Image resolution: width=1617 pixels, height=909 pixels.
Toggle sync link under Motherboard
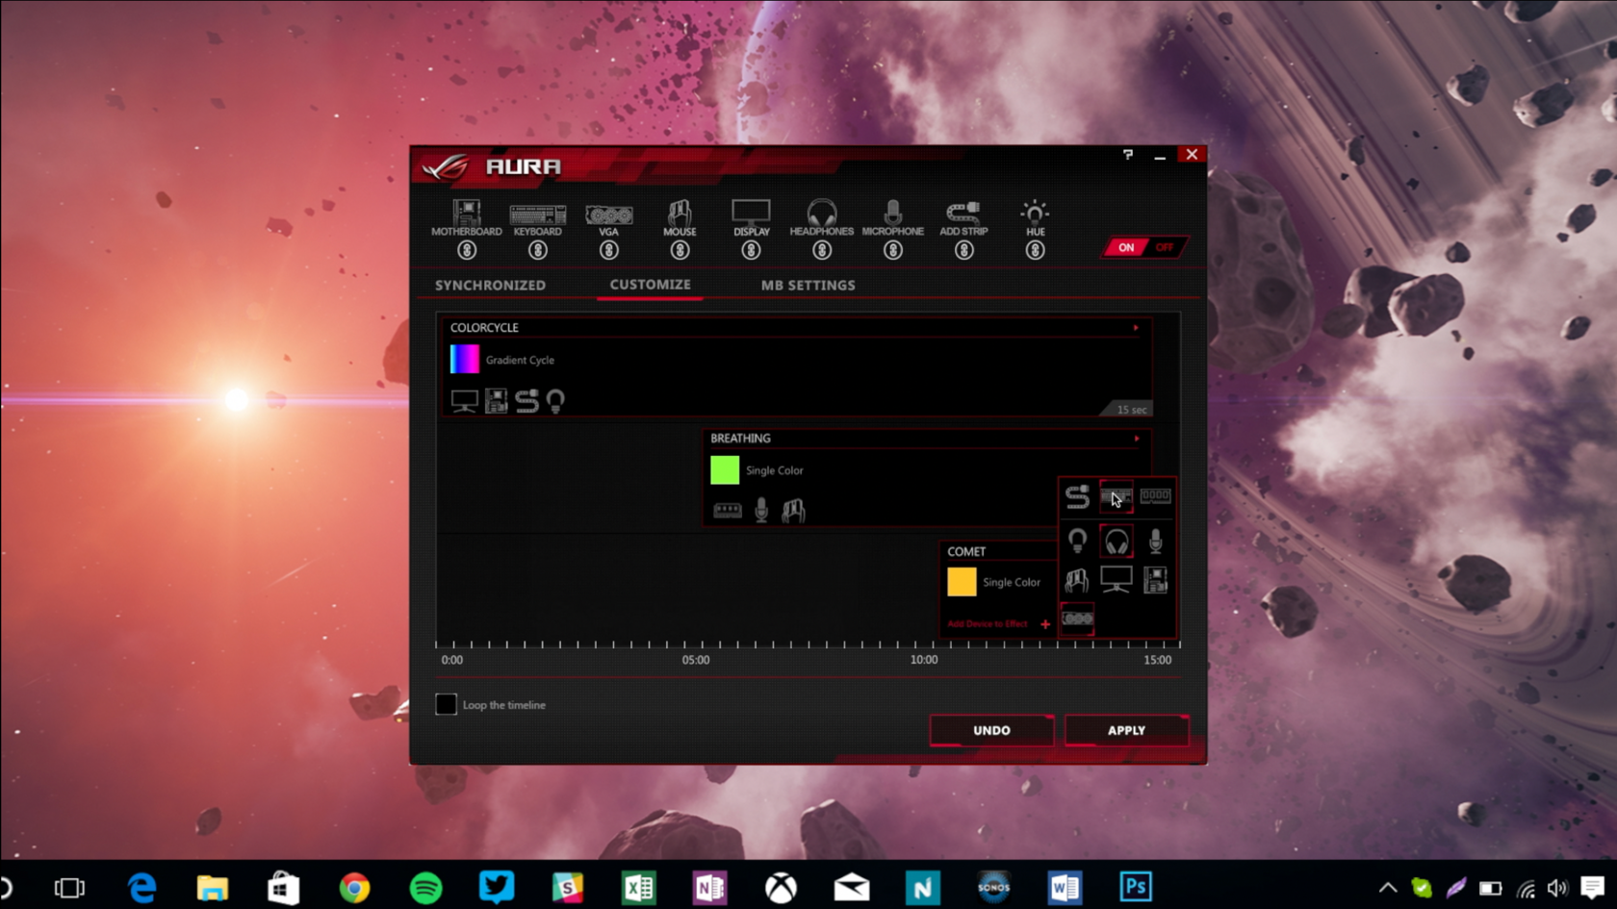pyautogui.click(x=467, y=250)
